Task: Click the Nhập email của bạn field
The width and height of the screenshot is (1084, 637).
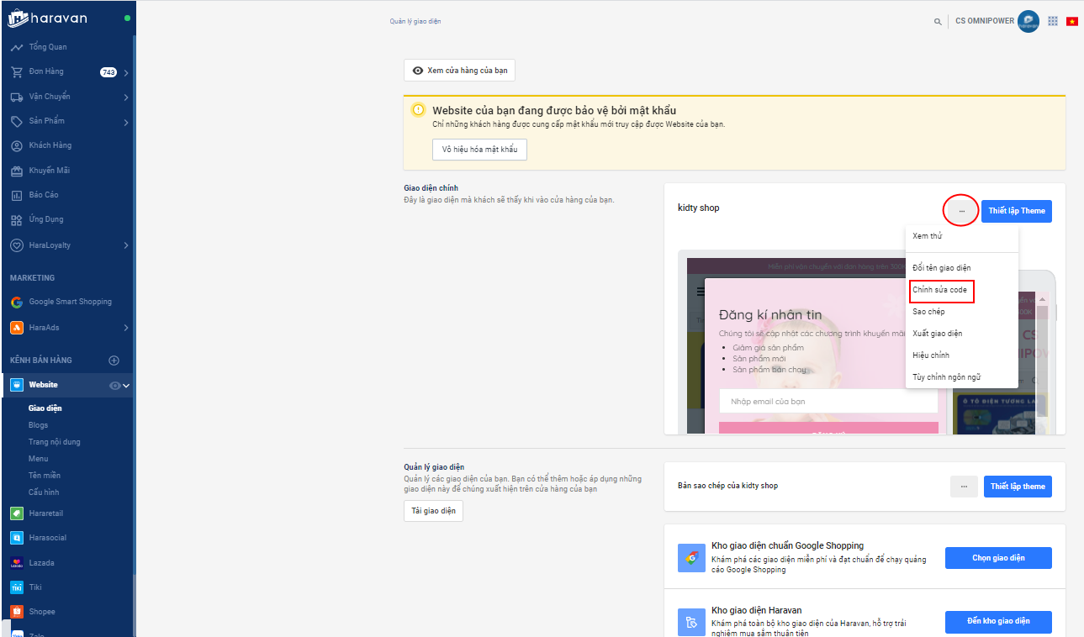Action: coord(828,402)
